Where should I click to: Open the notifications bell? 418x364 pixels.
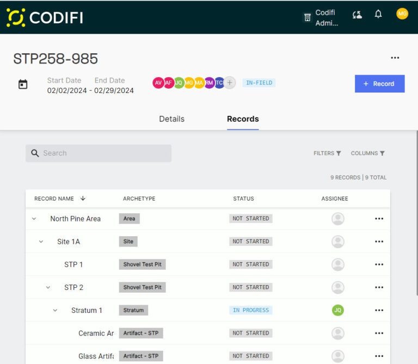tap(378, 14)
